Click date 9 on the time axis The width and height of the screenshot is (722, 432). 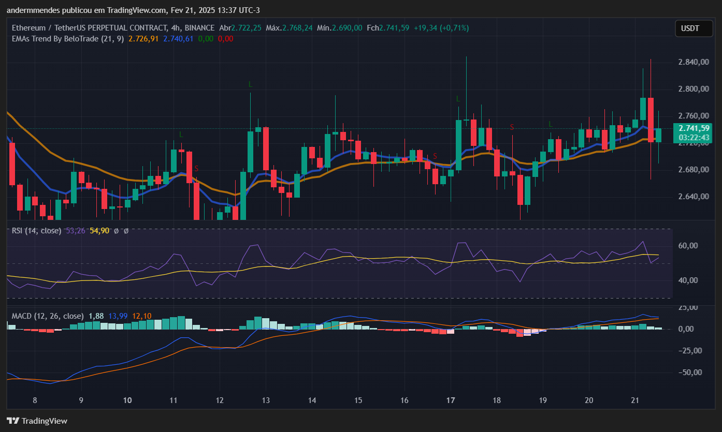pyautogui.click(x=81, y=400)
